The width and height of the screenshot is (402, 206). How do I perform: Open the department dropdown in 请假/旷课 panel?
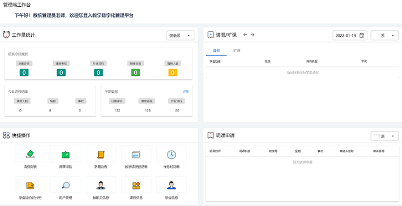click(384, 36)
